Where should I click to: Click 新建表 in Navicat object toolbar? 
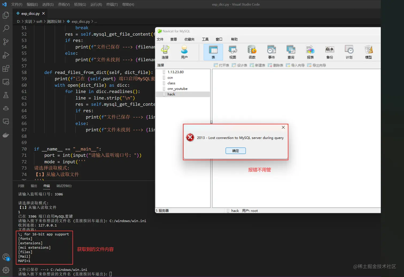257,65
